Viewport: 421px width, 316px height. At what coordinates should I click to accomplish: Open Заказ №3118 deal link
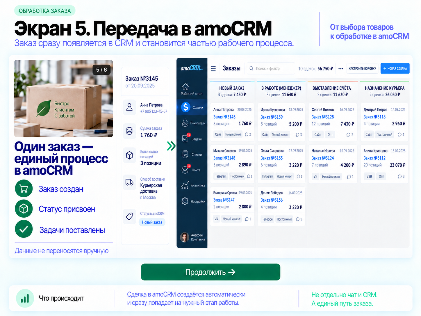pyautogui.click(x=374, y=117)
